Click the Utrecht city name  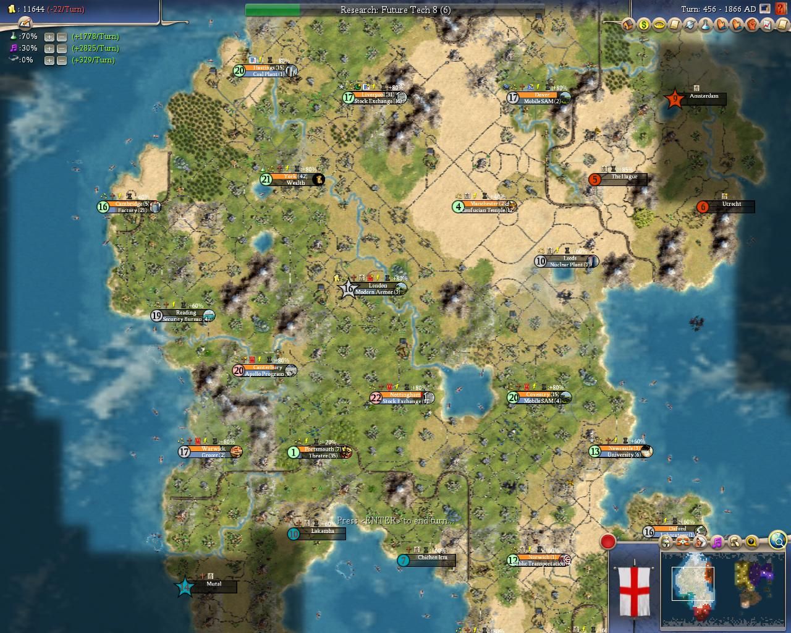(731, 204)
